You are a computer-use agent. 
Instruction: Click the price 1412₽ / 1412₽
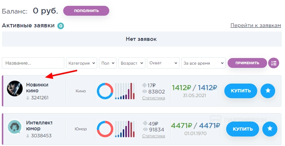point(194,88)
